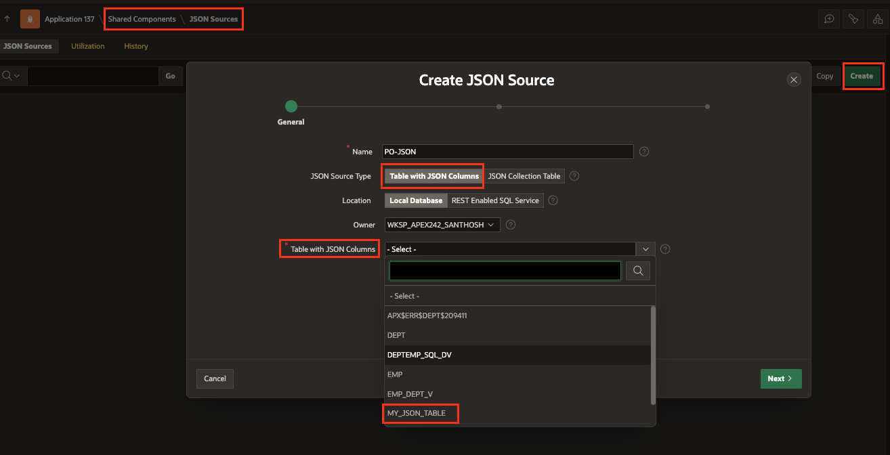
Task: Collapse the Table with JSON Columns dropdown arrow
Action: click(x=645, y=249)
